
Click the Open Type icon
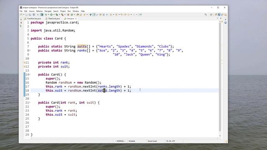click(78, 15)
